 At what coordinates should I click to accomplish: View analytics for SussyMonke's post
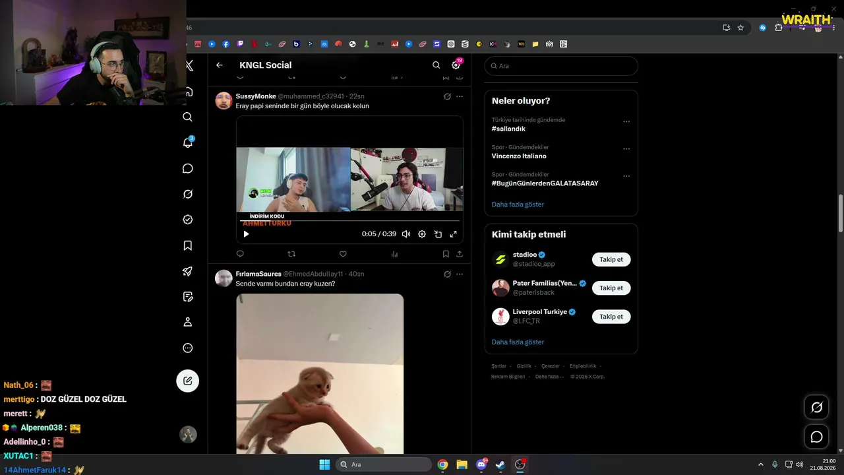[394, 254]
